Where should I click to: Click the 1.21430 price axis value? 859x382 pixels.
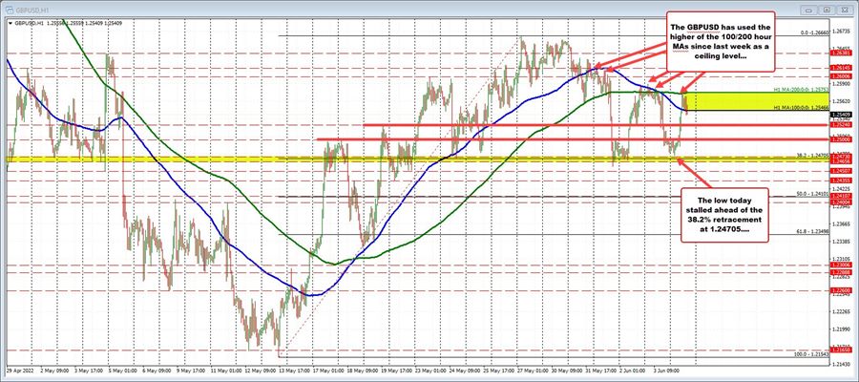(842, 364)
